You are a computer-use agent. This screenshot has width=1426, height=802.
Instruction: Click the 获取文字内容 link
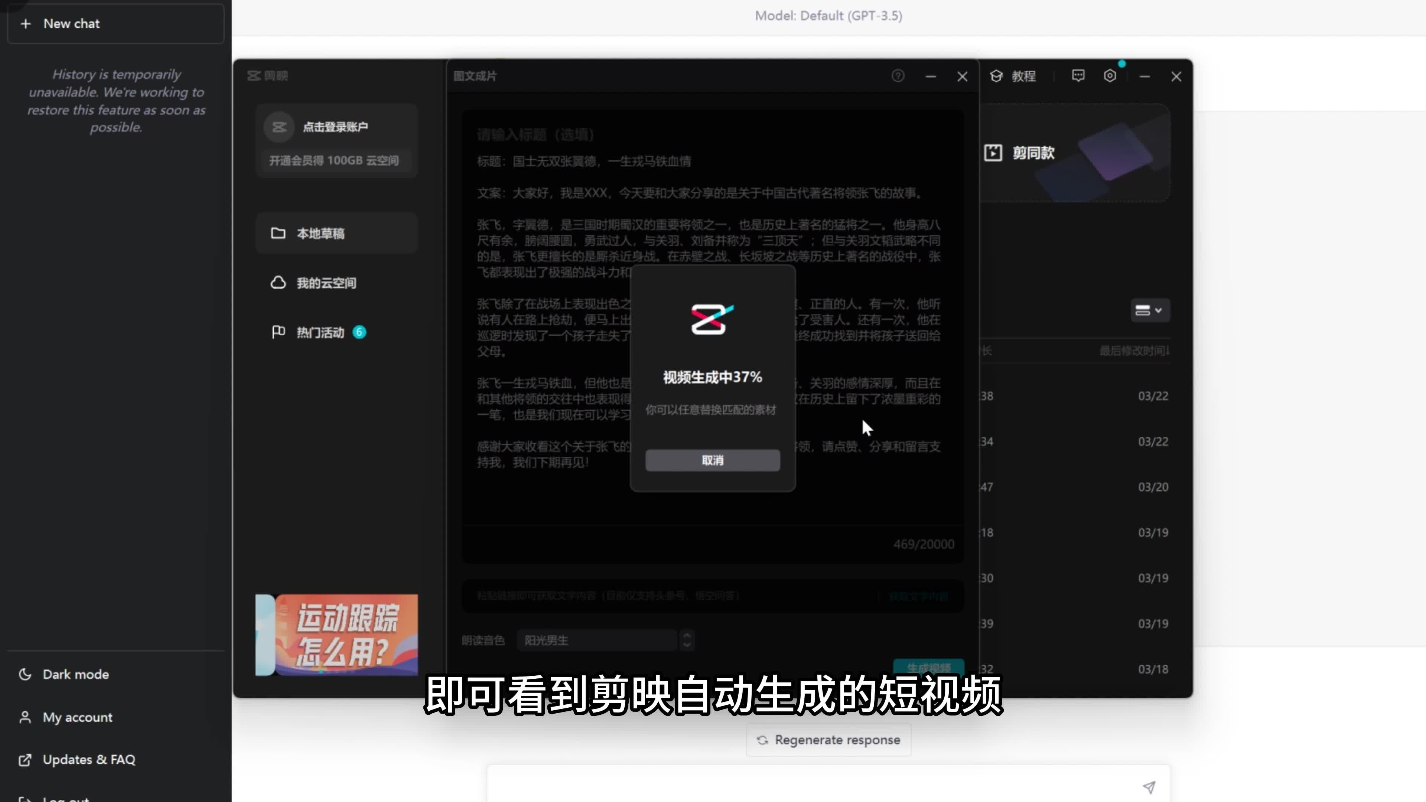point(918,596)
